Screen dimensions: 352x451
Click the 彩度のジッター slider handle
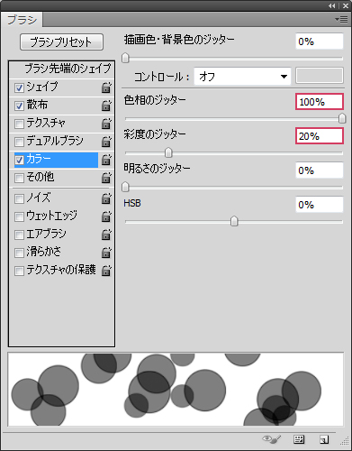pos(168,152)
